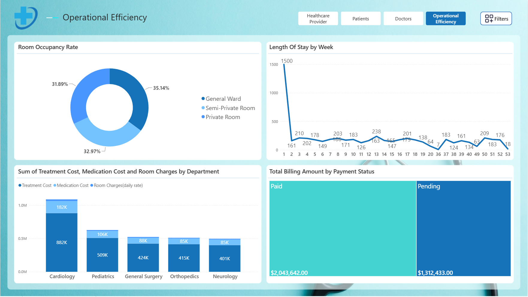Open the Patients tab
The image size is (528, 297).
click(361, 19)
